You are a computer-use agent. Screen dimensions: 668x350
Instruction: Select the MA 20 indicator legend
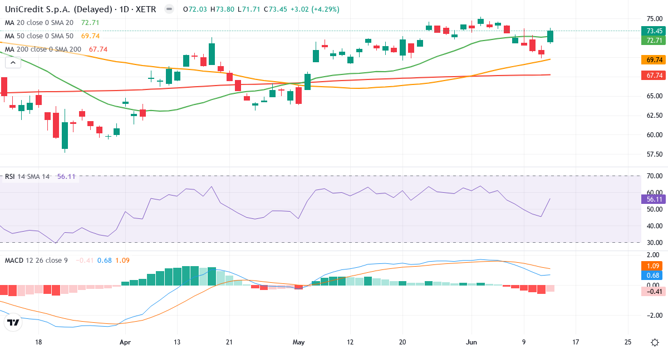pos(52,23)
